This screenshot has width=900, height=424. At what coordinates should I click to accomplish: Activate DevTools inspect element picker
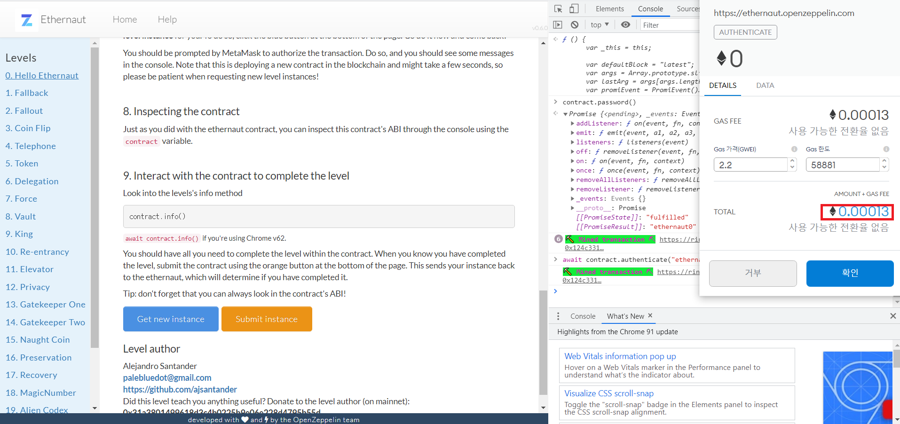[x=558, y=9]
